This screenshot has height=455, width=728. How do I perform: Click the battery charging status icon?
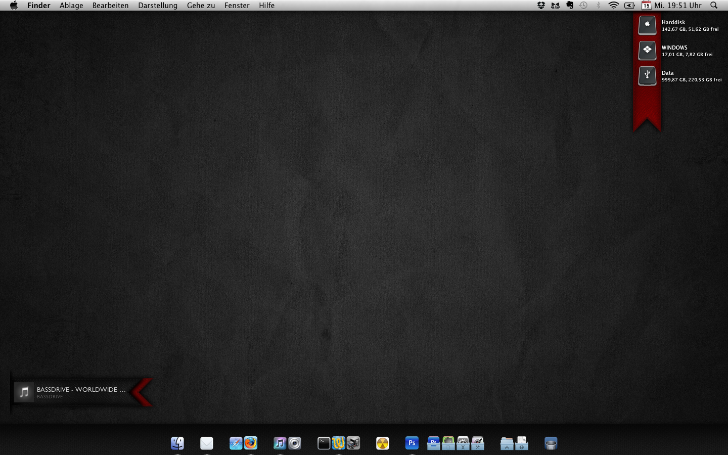629,5
